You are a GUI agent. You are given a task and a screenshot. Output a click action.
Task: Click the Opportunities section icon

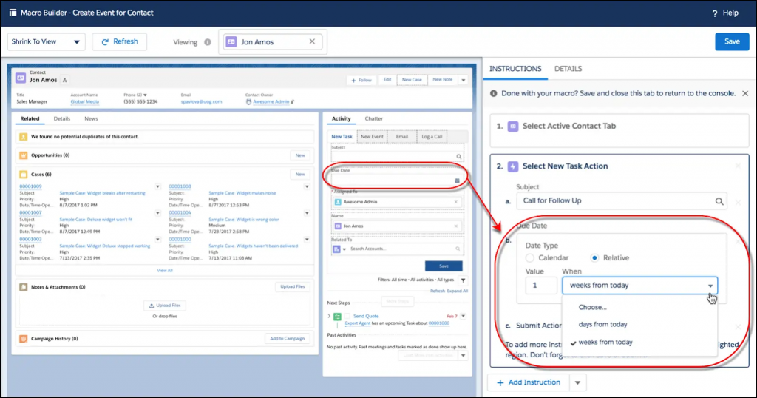pos(23,155)
